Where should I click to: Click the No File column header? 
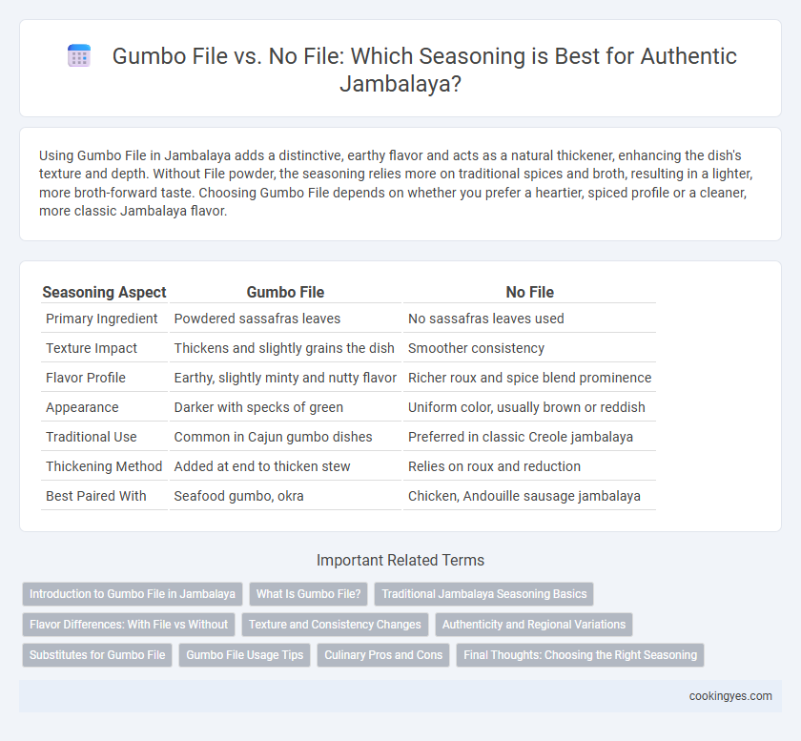click(x=530, y=293)
